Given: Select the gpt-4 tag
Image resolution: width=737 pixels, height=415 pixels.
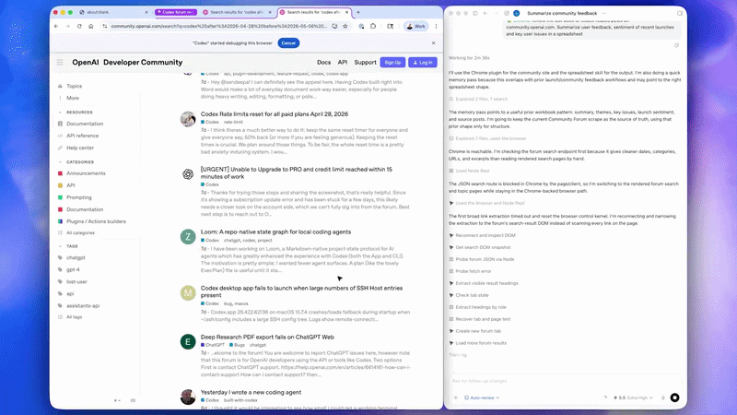Looking at the screenshot, I should tap(73, 269).
